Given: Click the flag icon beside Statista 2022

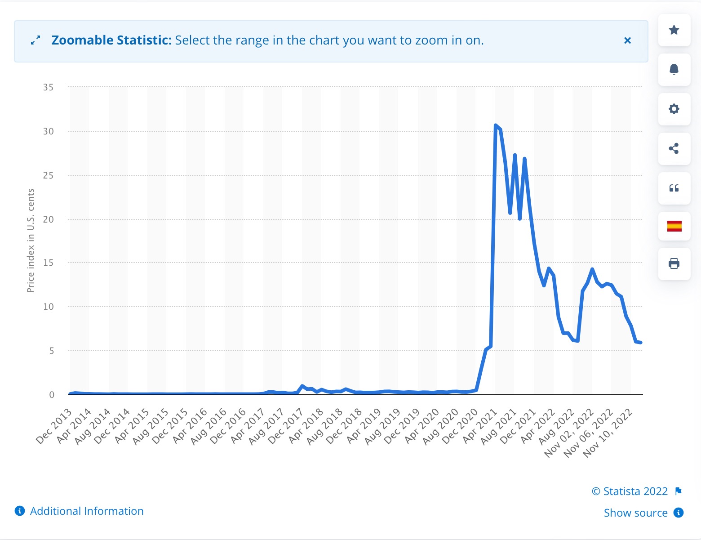Looking at the screenshot, I should click(x=679, y=491).
